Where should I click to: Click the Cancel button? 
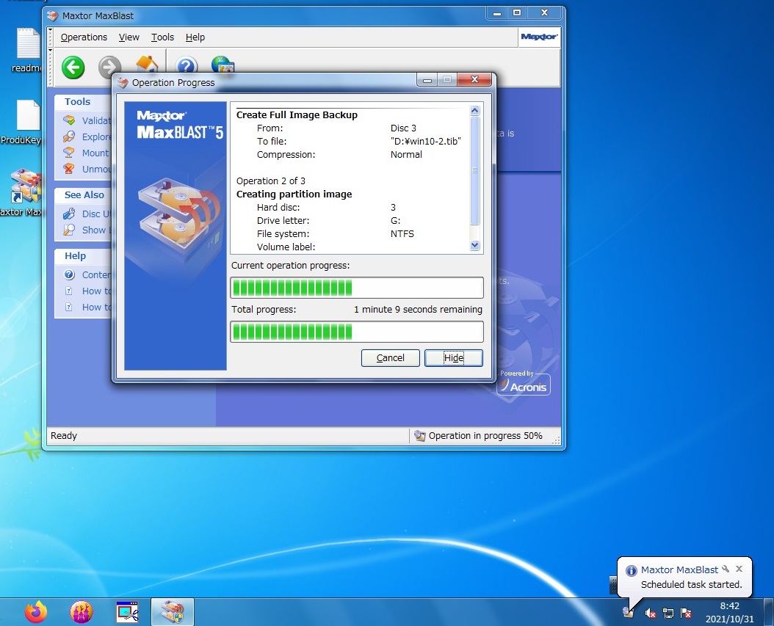(391, 357)
